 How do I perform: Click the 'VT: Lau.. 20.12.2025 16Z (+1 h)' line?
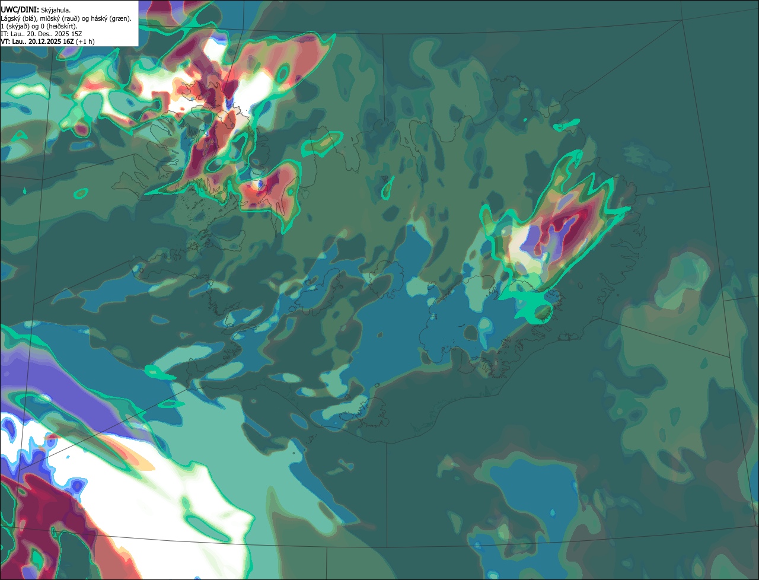click(47, 42)
